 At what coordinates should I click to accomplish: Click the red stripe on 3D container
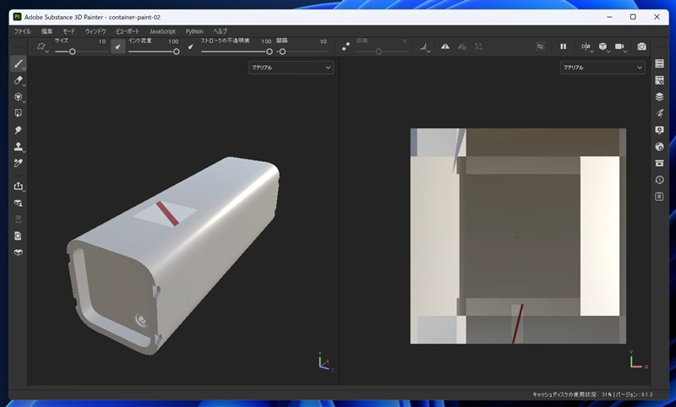[x=167, y=213]
